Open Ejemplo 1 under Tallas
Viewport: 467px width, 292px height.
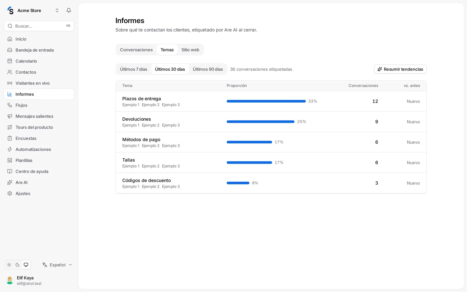tap(131, 166)
